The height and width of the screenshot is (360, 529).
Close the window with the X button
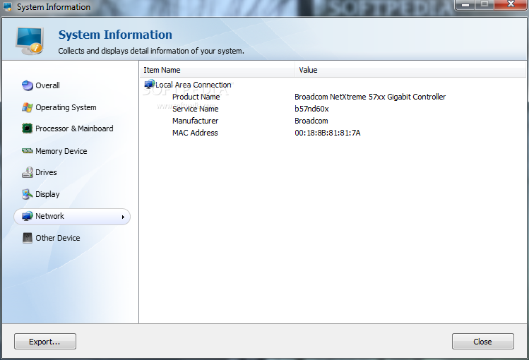511,4
